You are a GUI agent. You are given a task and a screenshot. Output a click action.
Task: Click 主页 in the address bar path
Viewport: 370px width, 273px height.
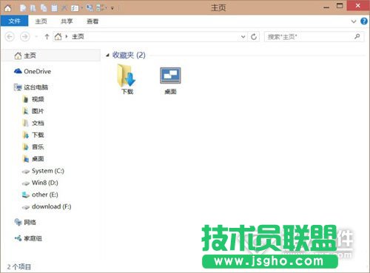click(78, 37)
